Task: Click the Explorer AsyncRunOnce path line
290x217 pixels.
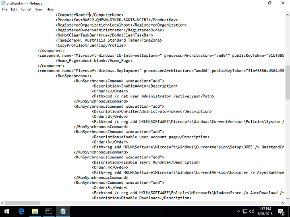Action: pos(188,172)
